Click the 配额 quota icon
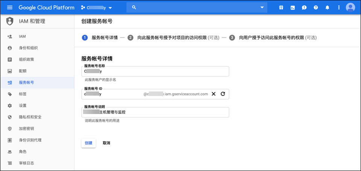The height and width of the screenshot is (171, 361). (10, 71)
